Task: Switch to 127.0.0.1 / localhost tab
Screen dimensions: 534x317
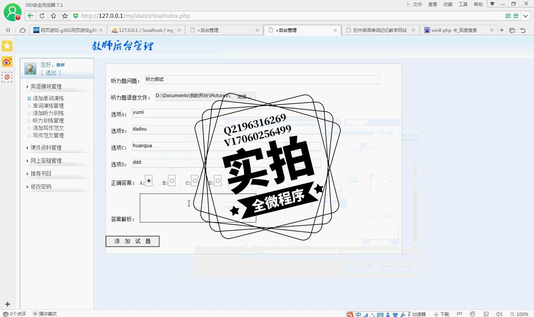Action: (146, 30)
